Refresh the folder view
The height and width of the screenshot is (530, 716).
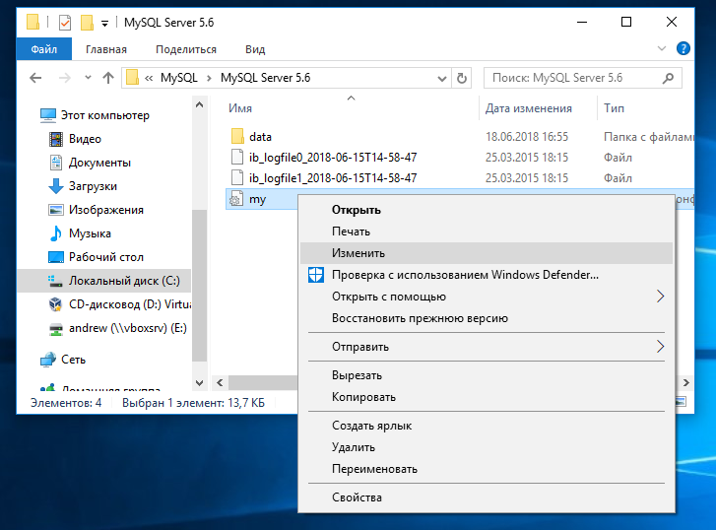[462, 78]
